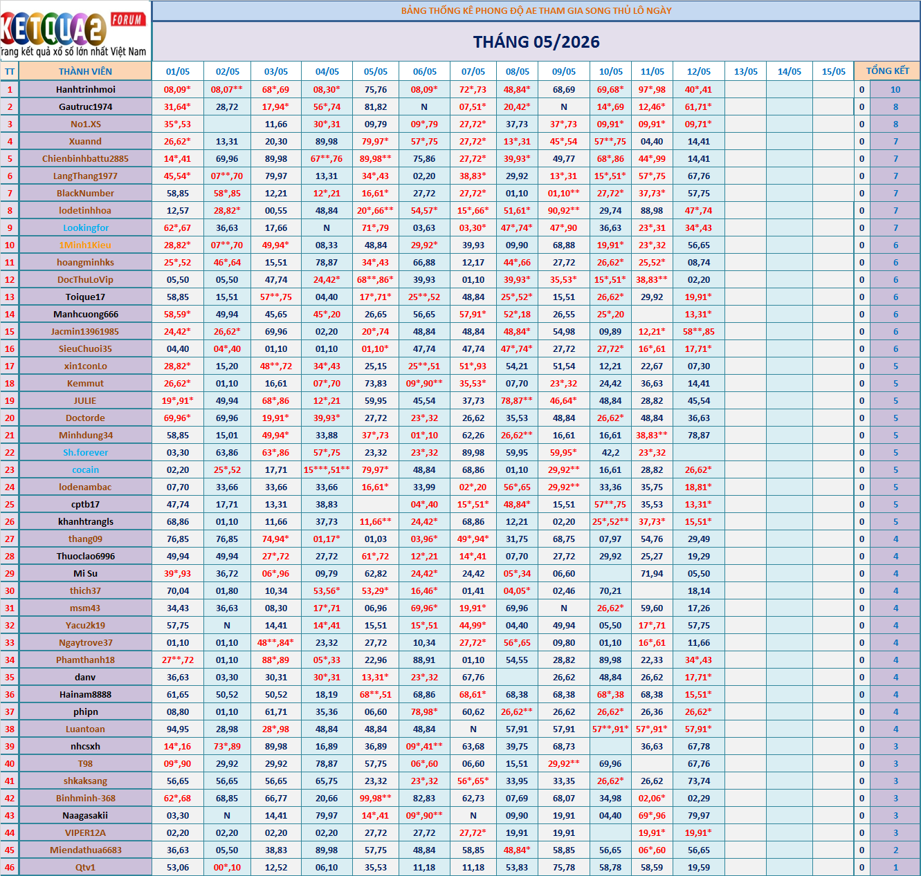Select Sh.forever's 10/05 entry "42,2"

click(610, 452)
